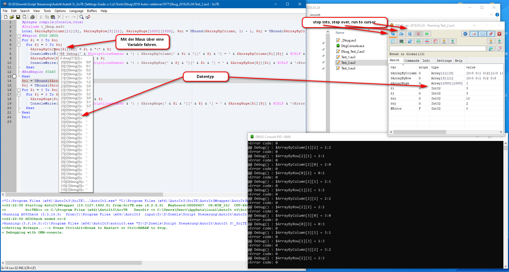Switch to the Settings tab in debugger
Screen dimensions: 509x272
tap(444, 61)
